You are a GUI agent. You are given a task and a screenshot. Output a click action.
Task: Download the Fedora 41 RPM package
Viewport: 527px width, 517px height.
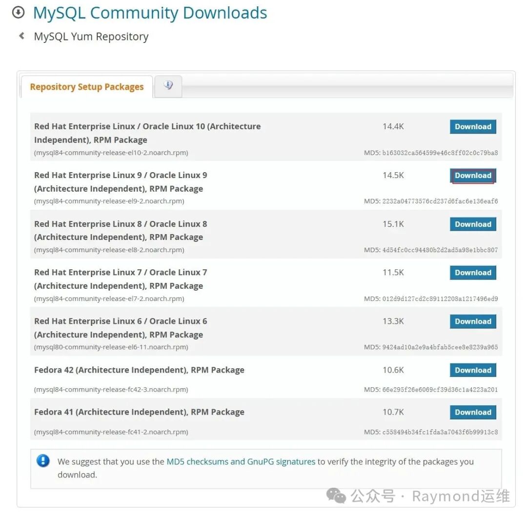(473, 412)
